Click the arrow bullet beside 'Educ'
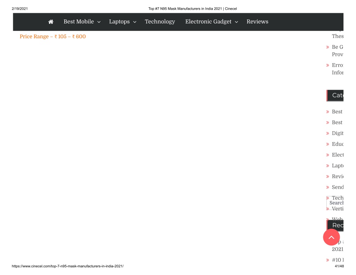 point(327,144)
